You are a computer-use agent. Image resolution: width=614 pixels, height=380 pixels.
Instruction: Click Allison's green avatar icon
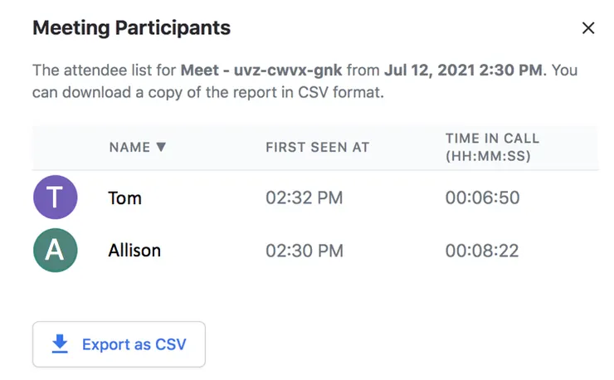(x=55, y=250)
